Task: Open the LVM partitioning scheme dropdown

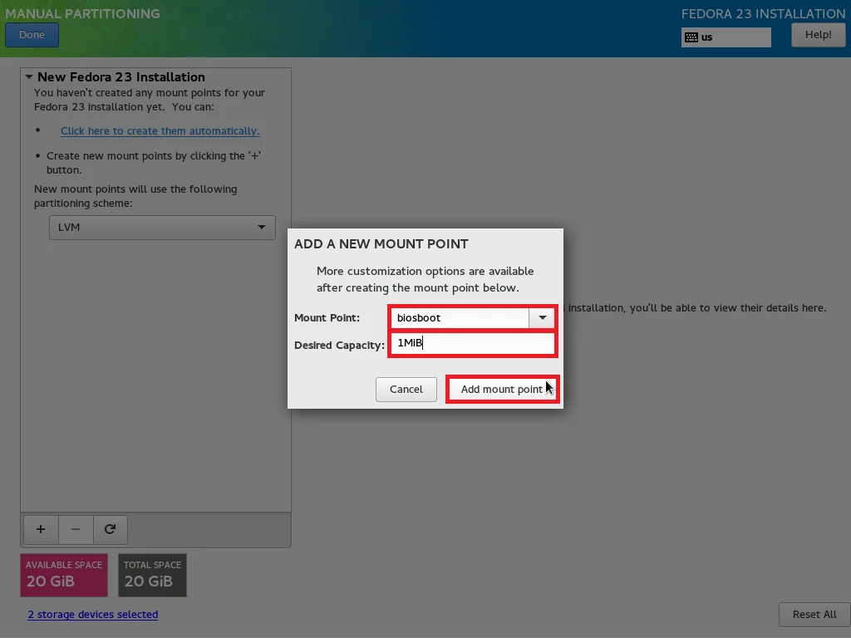Action: click(x=162, y=228)
